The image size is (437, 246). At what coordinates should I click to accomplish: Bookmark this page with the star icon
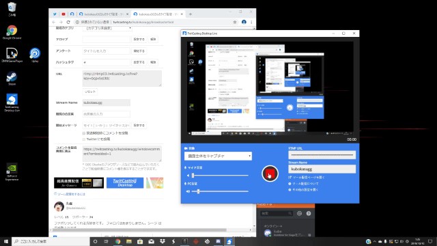coord(235,22)
